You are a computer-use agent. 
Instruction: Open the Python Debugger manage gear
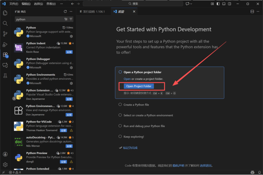tap(71, 68)
